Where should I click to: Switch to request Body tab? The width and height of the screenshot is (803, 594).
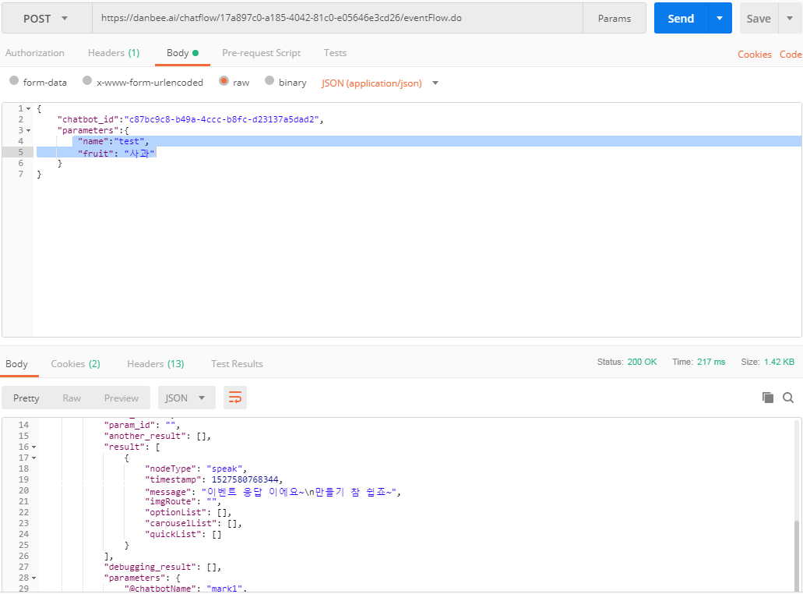182,53
